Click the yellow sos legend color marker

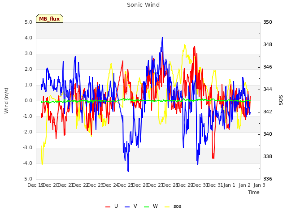click(167, 207)
